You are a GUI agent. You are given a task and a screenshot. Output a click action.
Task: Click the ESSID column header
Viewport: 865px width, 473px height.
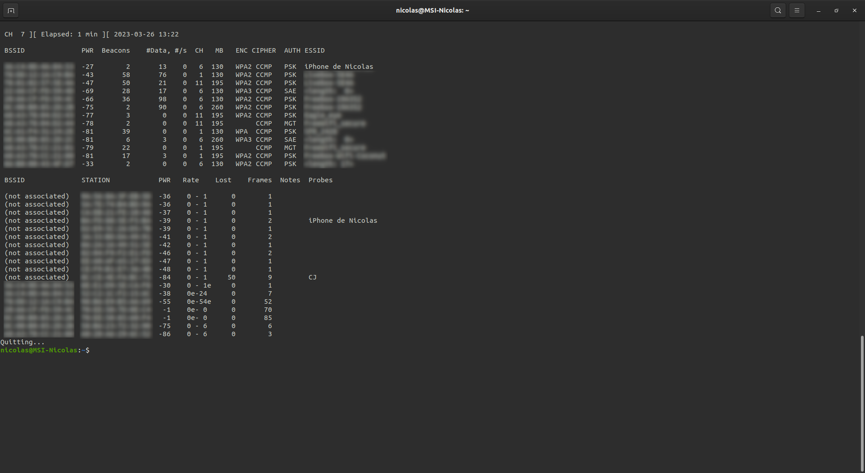tap(314, 50)
